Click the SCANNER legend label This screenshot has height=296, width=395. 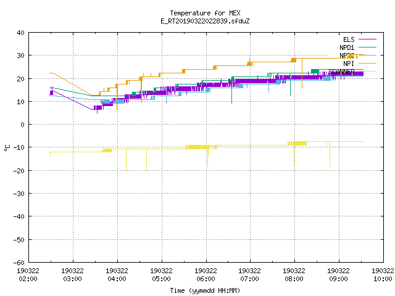click(x=341, y=72)
